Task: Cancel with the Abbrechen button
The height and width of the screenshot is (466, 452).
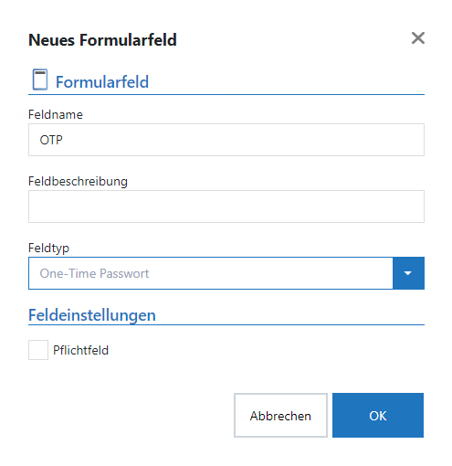Action: [x=280, y=416]
